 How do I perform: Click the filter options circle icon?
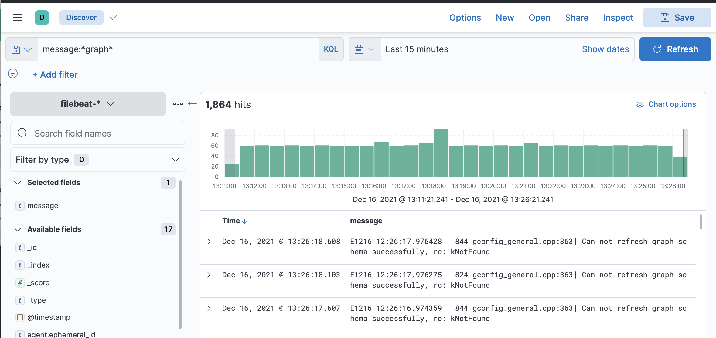(x=13, y=74)
